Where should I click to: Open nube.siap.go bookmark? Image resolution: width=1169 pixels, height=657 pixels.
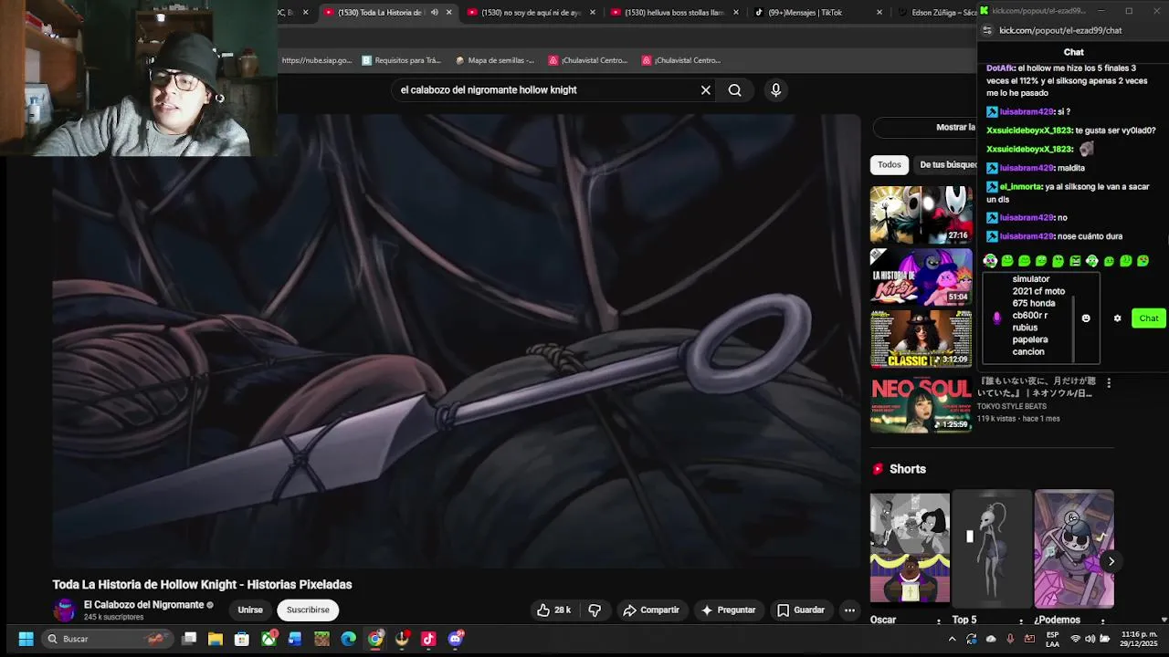[316, 60]
